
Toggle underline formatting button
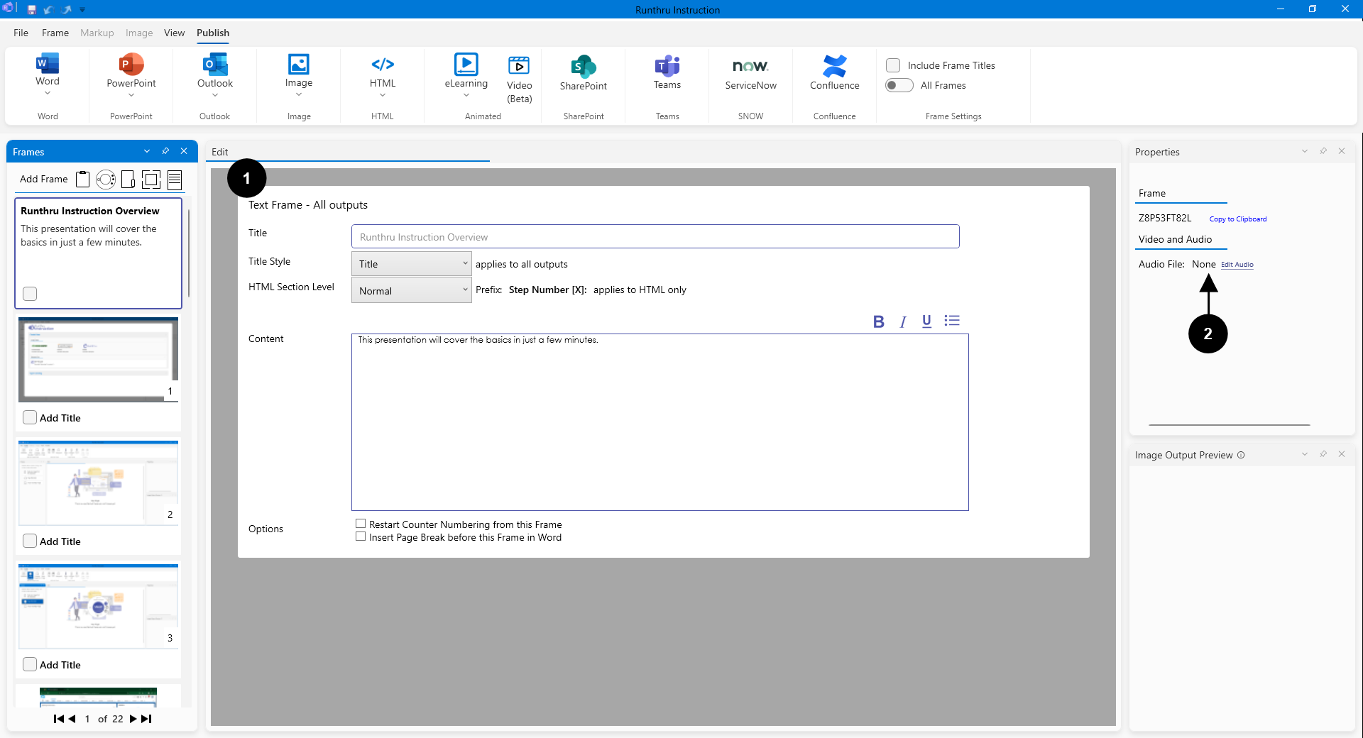point(926,321)
